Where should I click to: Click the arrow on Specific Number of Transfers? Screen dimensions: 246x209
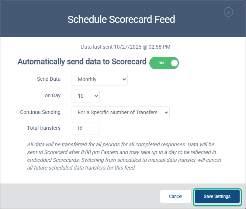(166, 112)
